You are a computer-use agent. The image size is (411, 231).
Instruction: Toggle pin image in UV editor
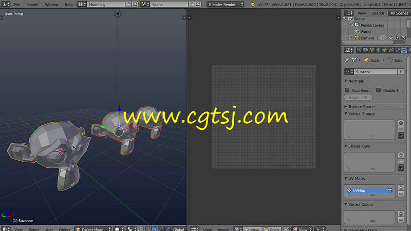tap(286, 229)
